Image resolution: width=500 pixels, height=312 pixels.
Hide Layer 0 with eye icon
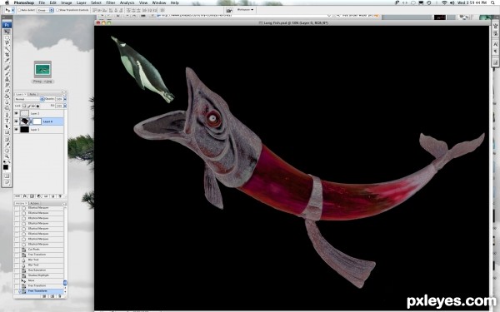pyautogui.click(x=17, y=121)
